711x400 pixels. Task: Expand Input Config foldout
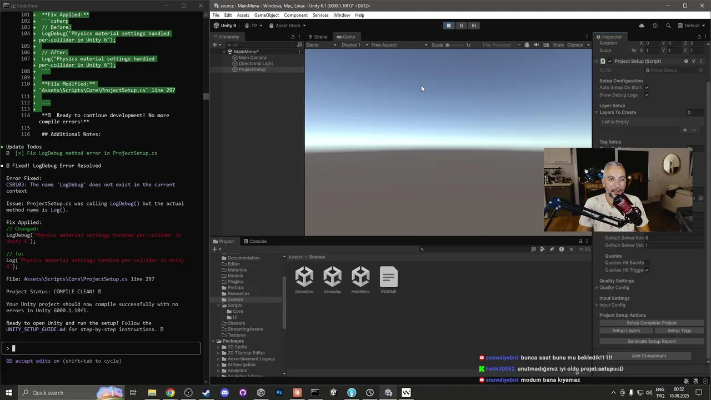597,305
